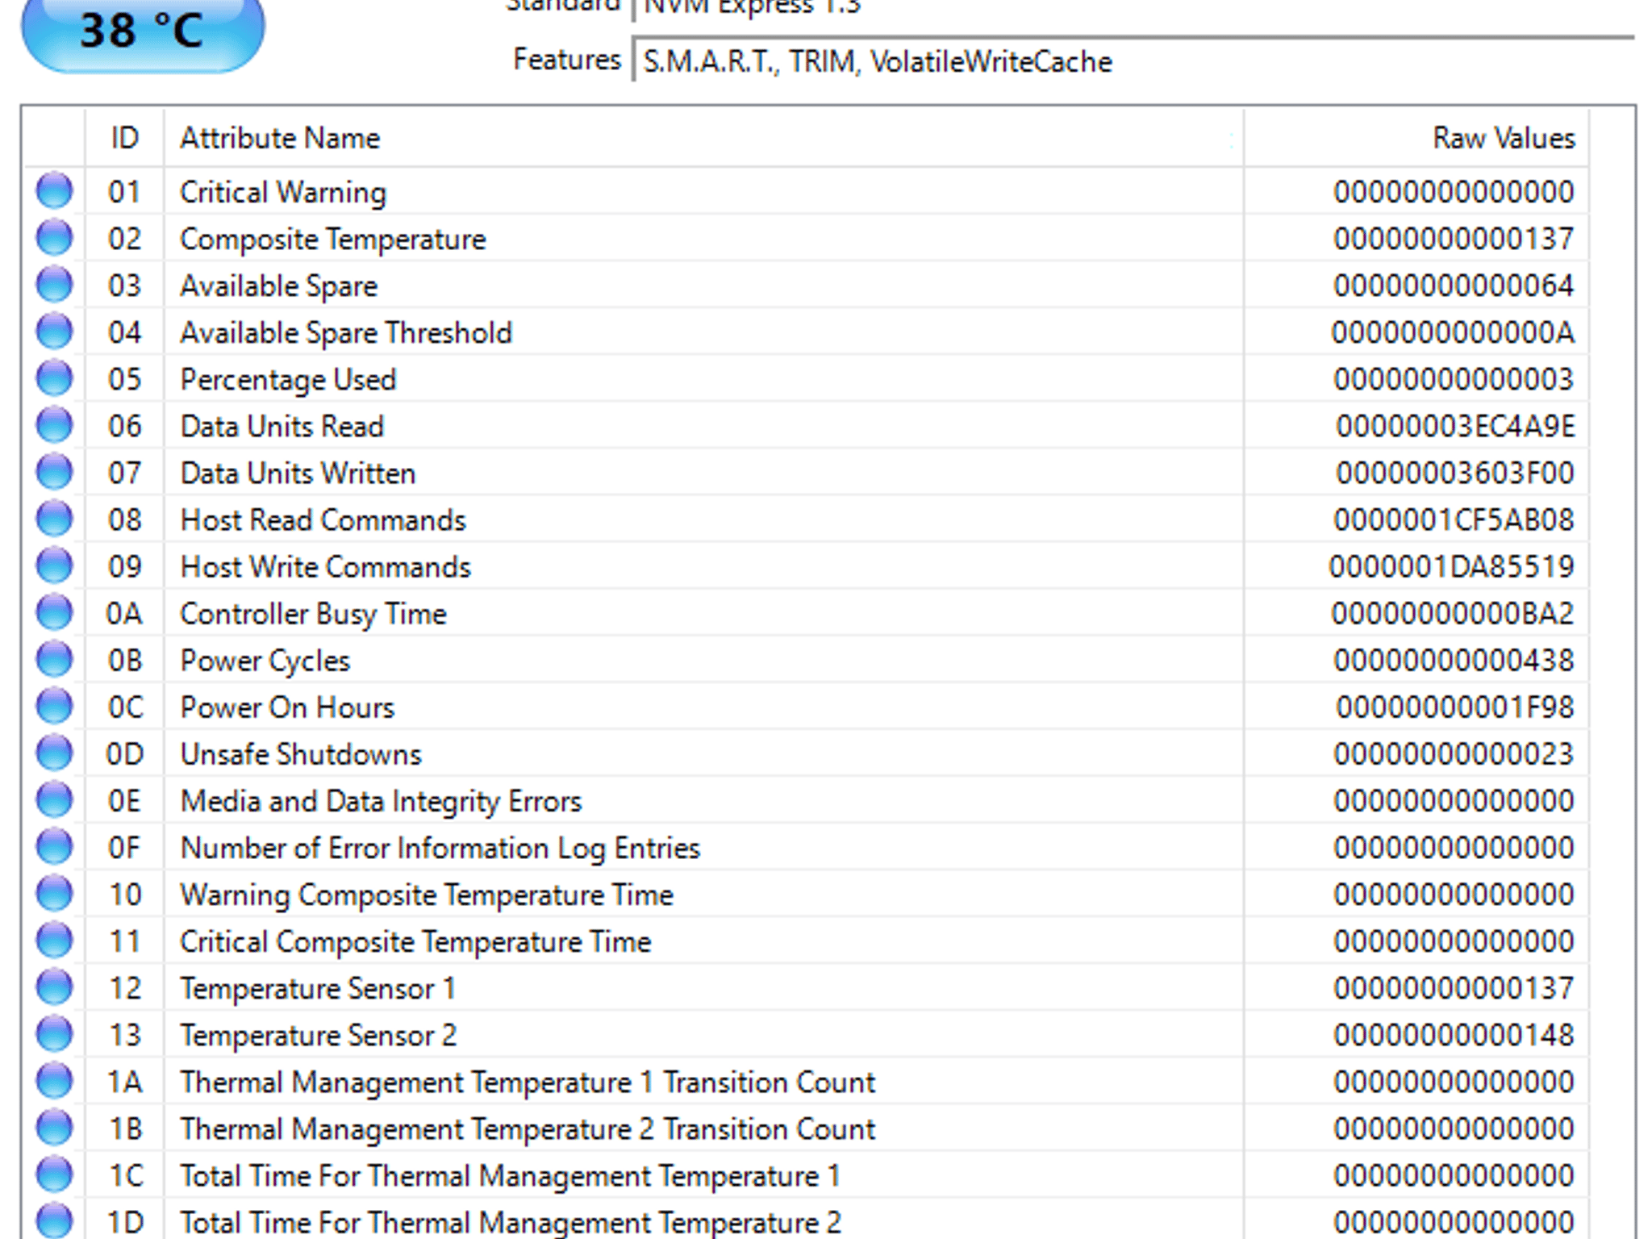Click raw value 0000000001F98

tap(1455, 707)
